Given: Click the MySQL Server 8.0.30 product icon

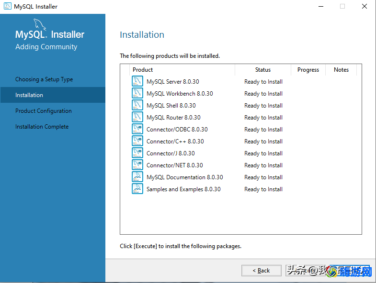Looking at the screenshot, I should (137, 81).
